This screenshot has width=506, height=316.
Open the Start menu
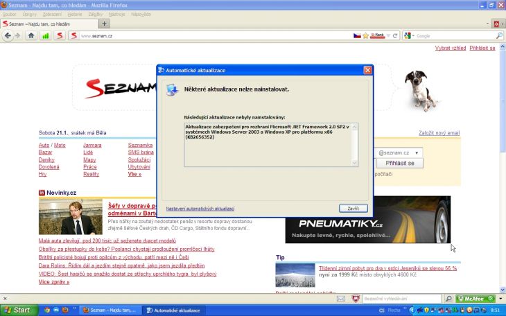[19, 310]
